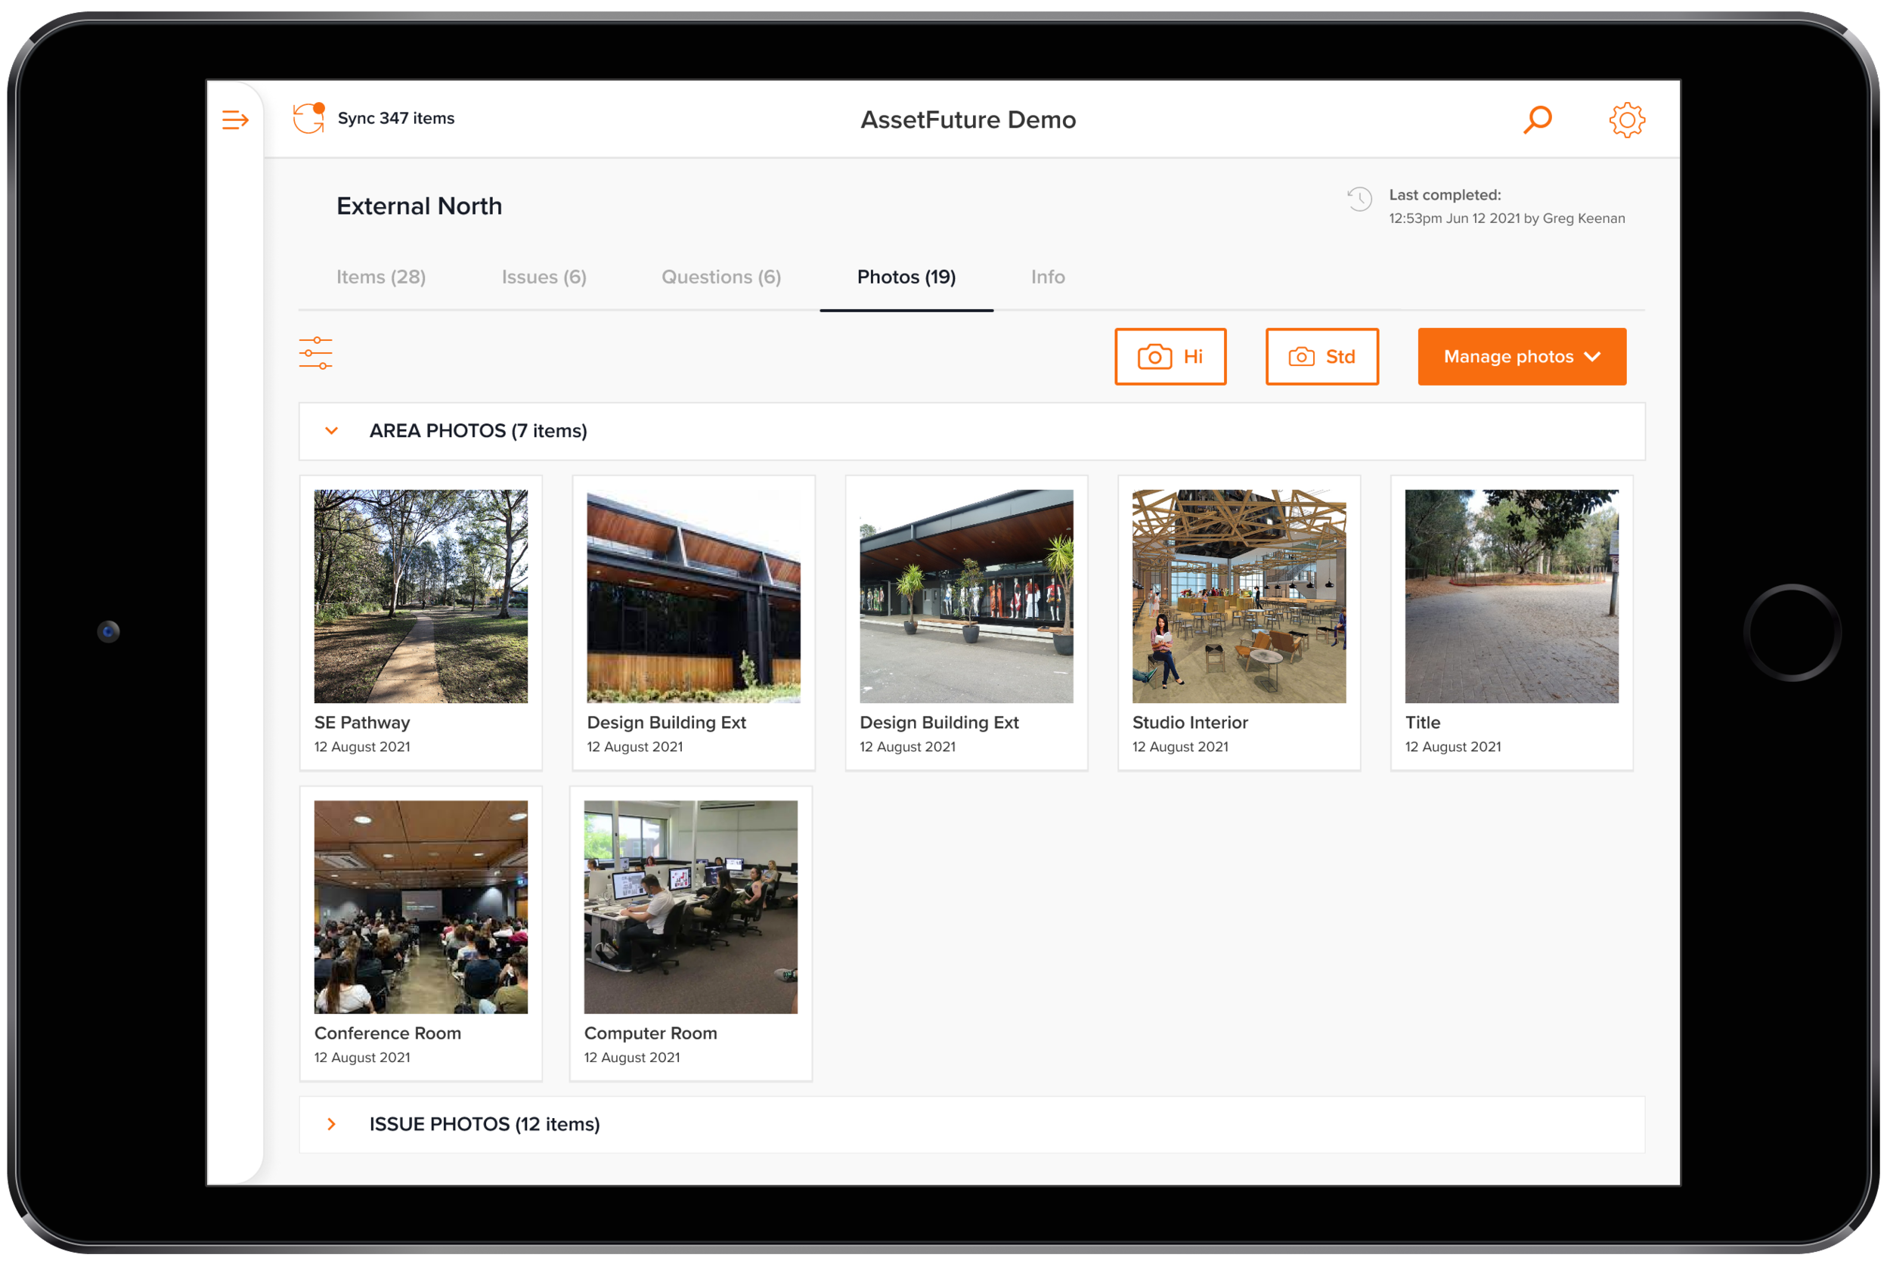Click the date under Title photo

[x=1452, y=747]
